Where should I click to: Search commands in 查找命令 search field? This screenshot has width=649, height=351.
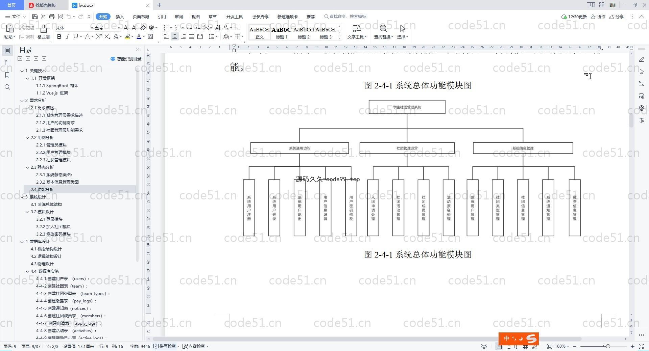[345, 17]
